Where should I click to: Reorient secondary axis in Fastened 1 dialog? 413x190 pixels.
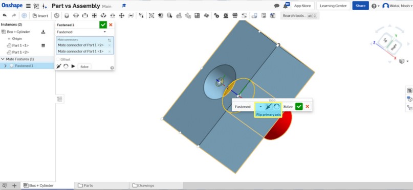point(66,66)
